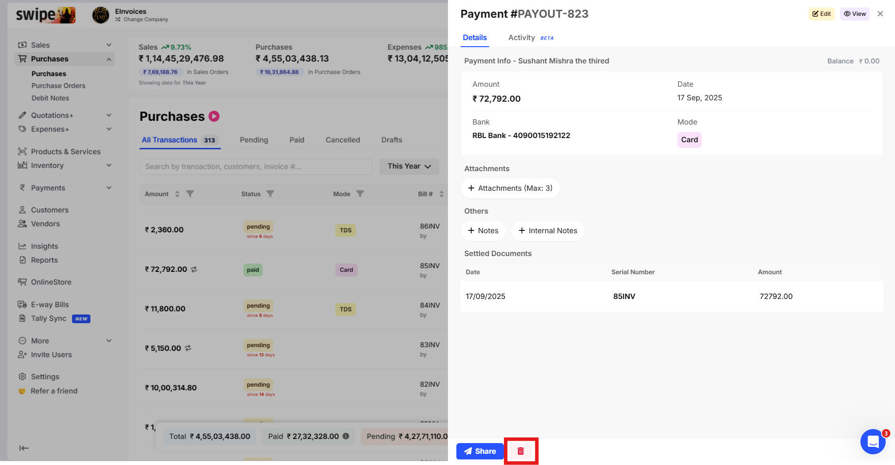Expand the Payments sidebar section
895x465 pixels.
pos(109,188)
